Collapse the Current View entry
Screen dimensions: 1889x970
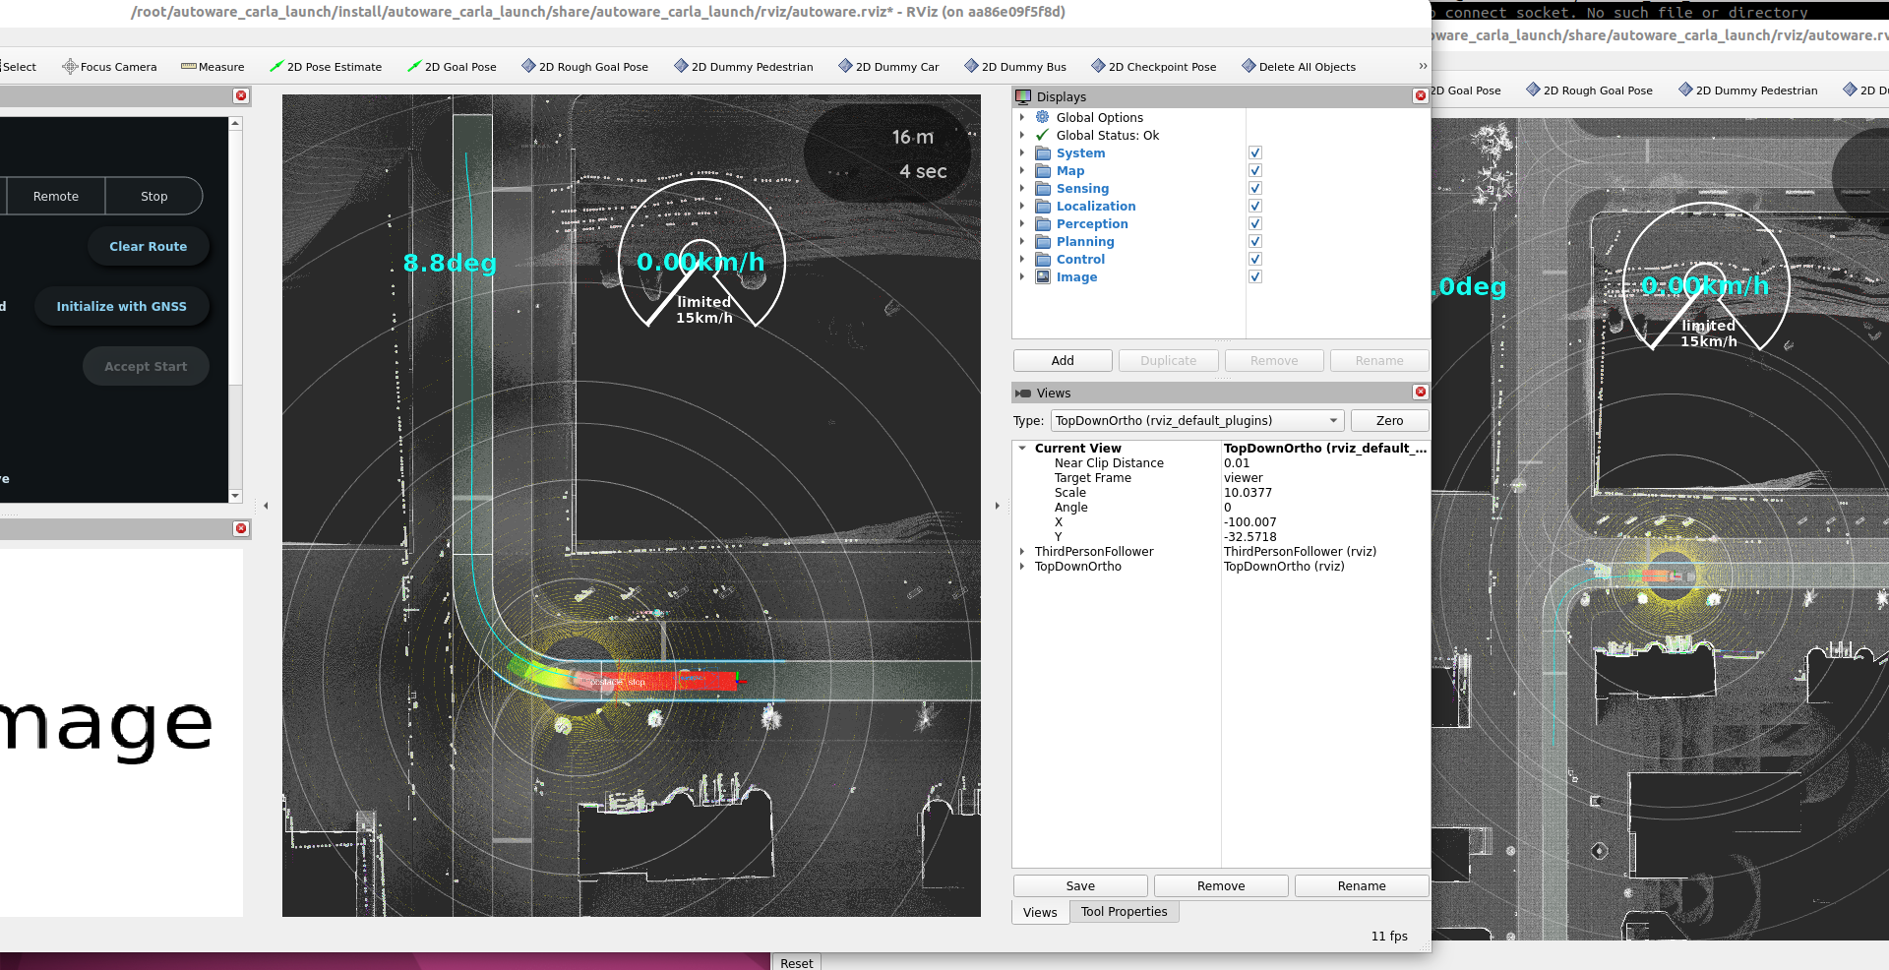[1023, 448]
